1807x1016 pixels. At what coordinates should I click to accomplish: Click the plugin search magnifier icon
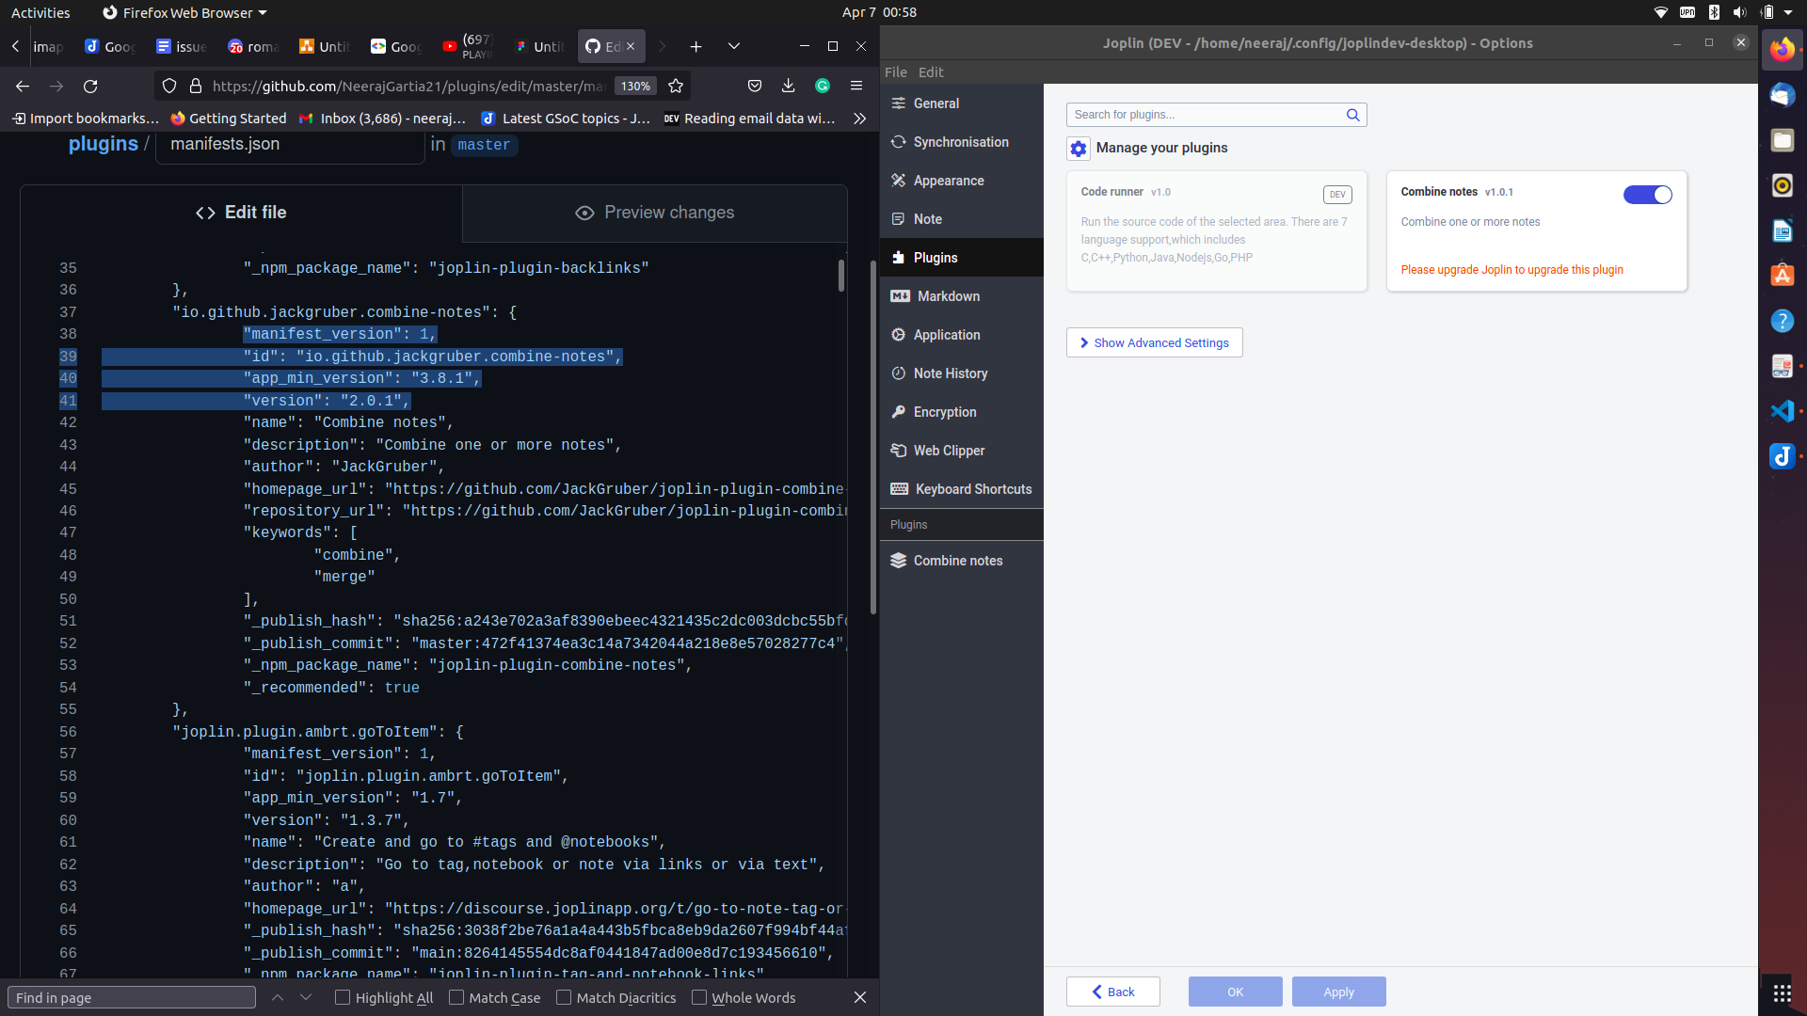[x=1352, y=115]
